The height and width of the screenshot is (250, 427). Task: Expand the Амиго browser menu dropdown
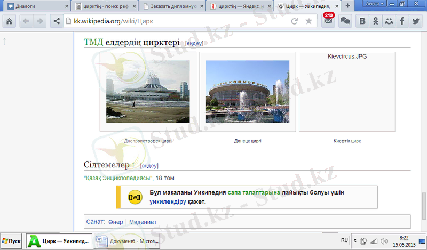tap(375, 4)
